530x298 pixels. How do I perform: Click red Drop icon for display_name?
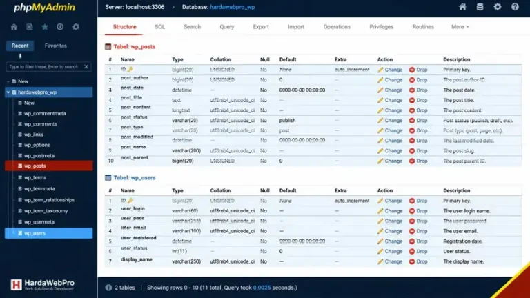coord(412,261)
